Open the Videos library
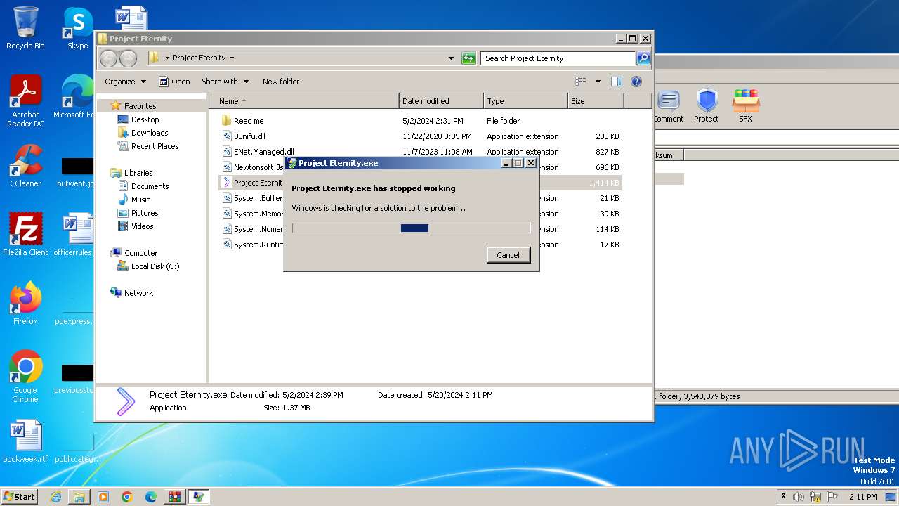Image resolution: width=899 pixels, height=506 pixels. (x=142, y=226)
